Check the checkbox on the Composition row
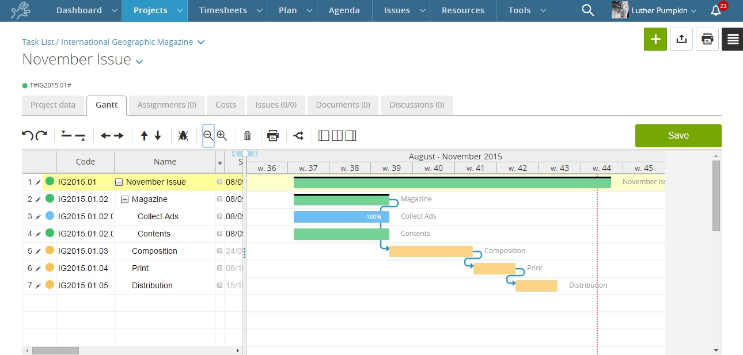Image resolution: width=743 pixels, height=355 pixels. tap(219, 251)
